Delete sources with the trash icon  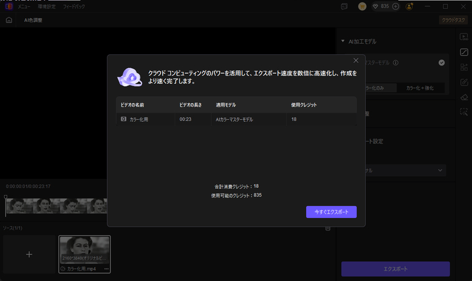point(328,229)
